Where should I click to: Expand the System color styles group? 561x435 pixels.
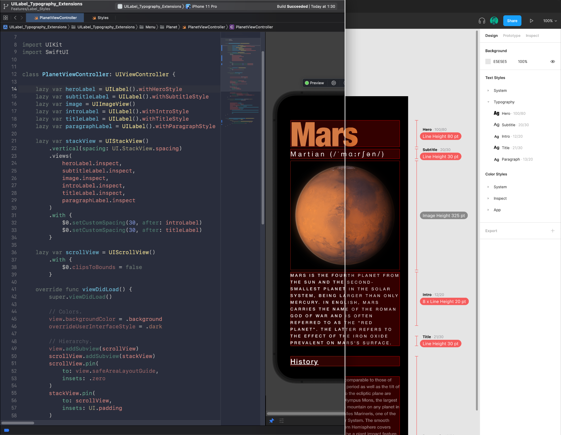coord(488,187)
